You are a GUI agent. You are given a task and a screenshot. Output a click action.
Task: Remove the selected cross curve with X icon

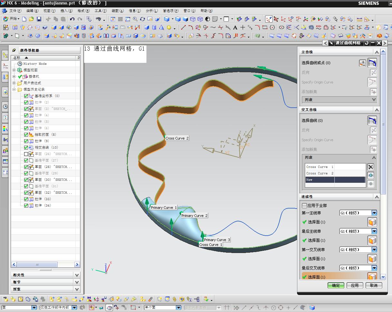pos(371,167)
